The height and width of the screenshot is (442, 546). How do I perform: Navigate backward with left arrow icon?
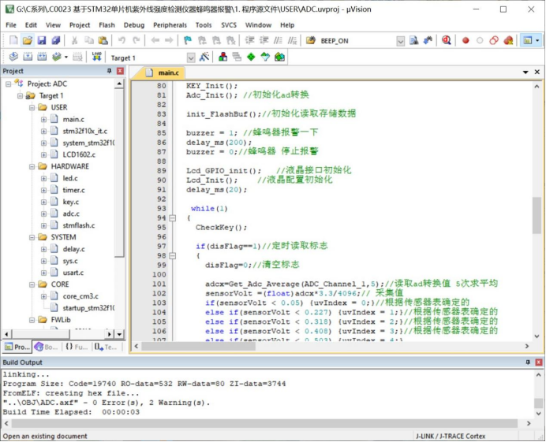click(x=155, y=40)
